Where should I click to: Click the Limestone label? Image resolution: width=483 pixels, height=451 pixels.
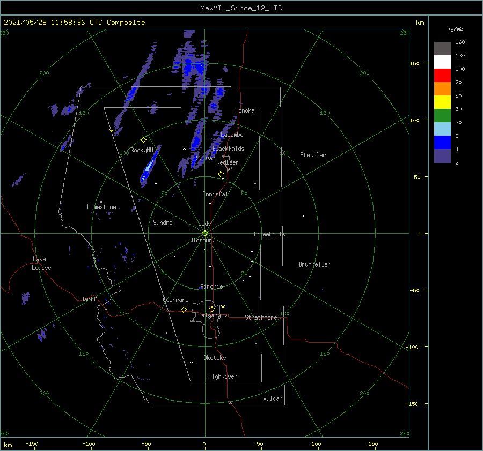(101, 207)
